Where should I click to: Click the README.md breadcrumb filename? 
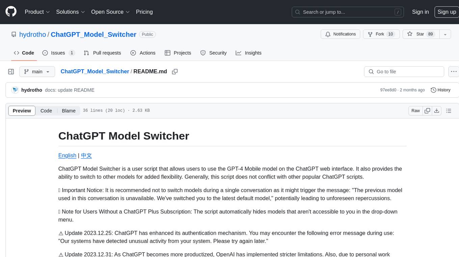tap(150, 71)
